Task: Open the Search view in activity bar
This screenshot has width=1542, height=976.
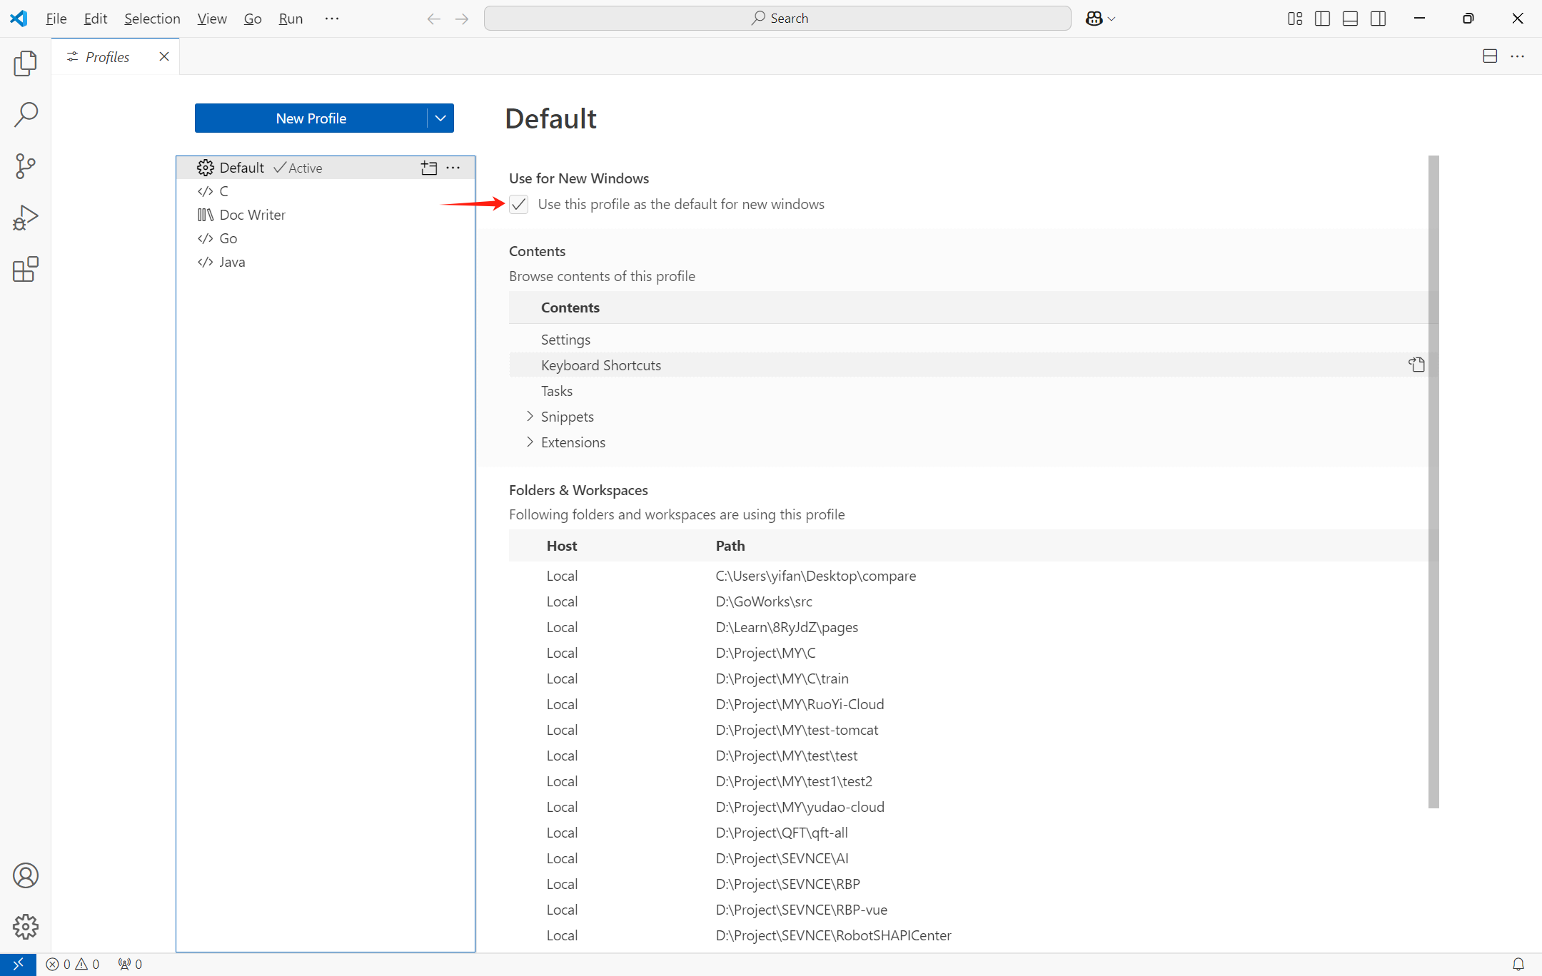Action: [x=25, y=114]
